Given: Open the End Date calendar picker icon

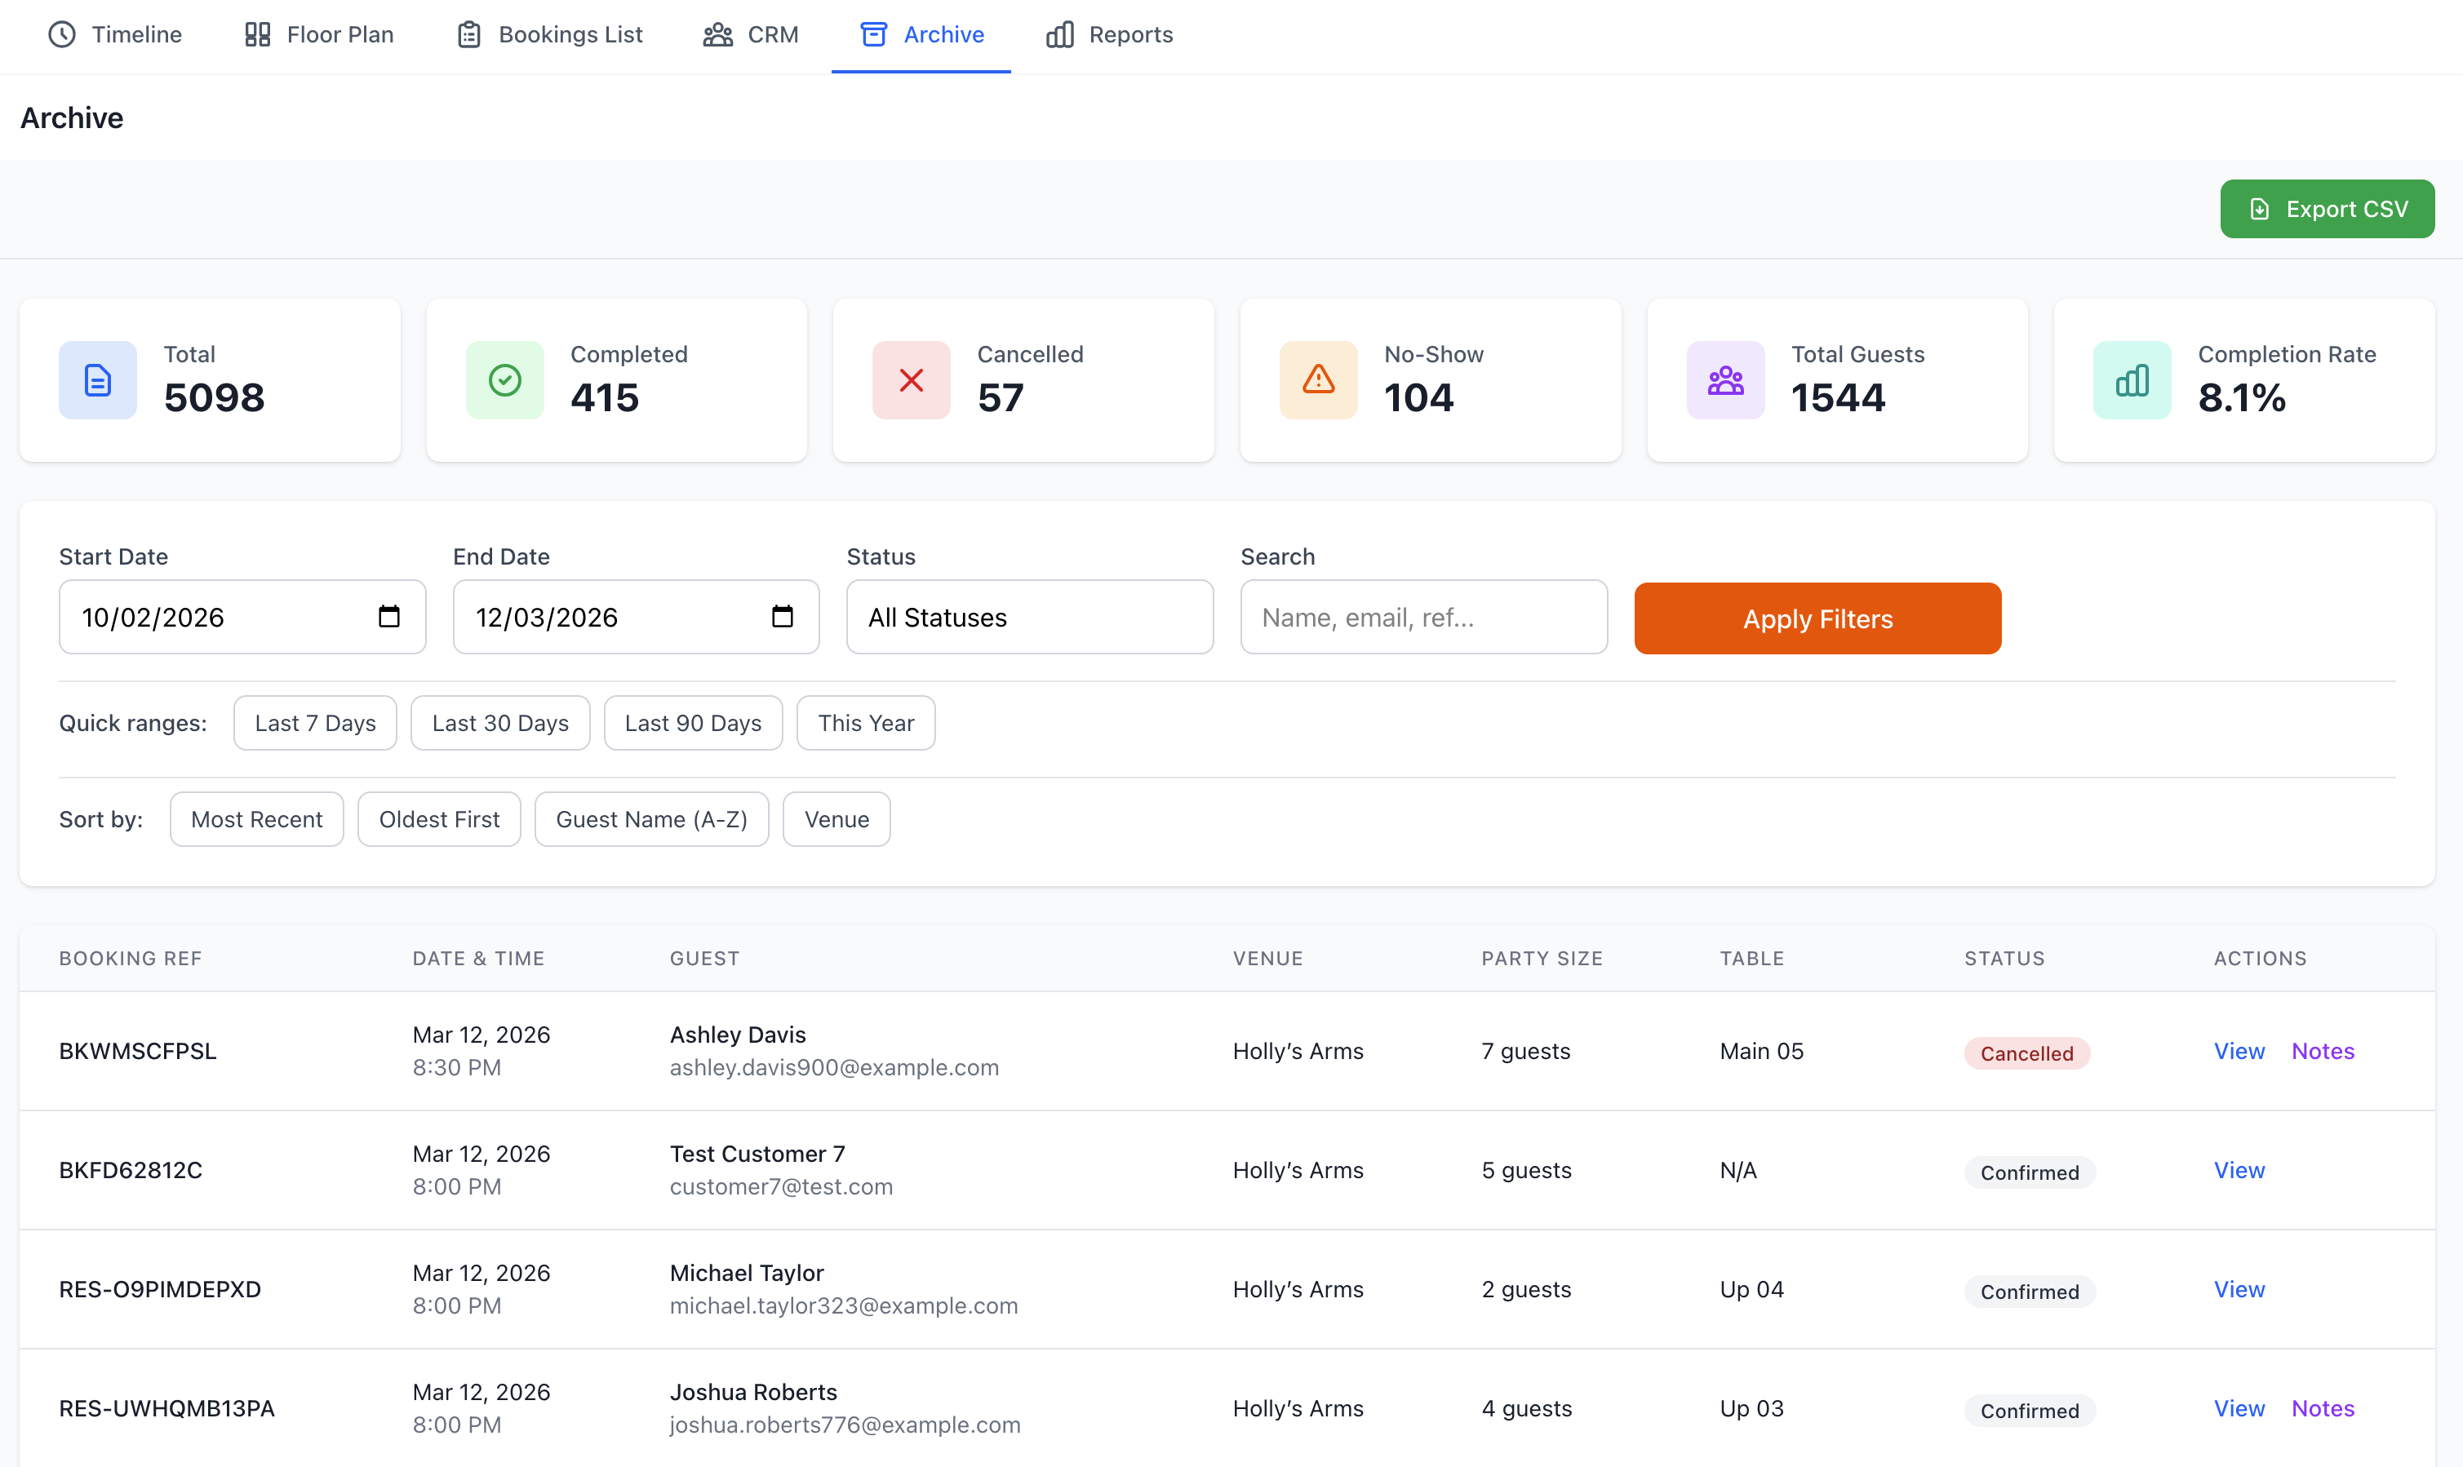Looking at the screenshot, I should click(782, 617).
